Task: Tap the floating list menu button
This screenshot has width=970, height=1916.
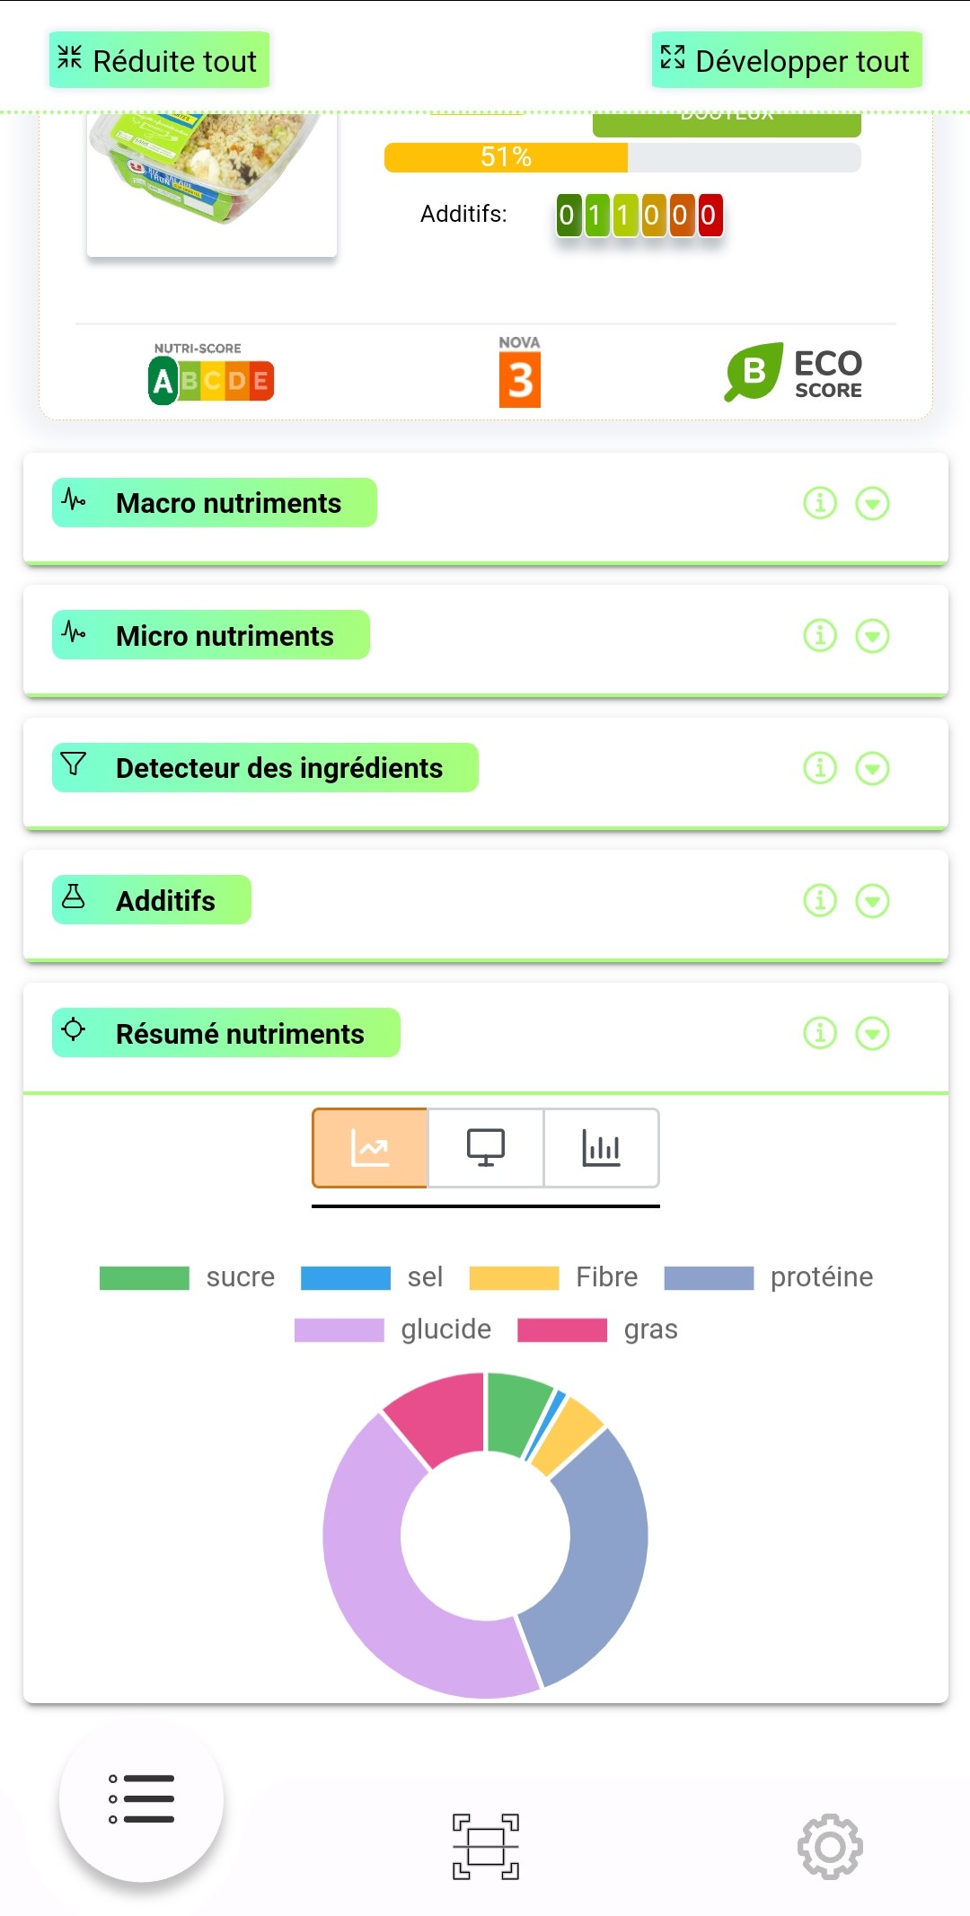Action: (x=141, y=1799)
